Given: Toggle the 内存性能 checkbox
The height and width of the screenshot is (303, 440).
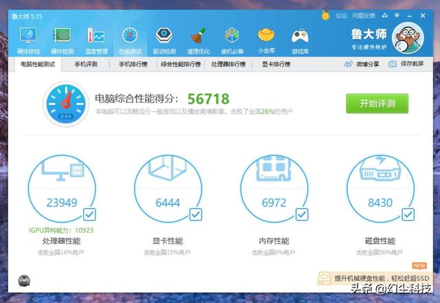Looking at the screenshot, I should (302, 214).
